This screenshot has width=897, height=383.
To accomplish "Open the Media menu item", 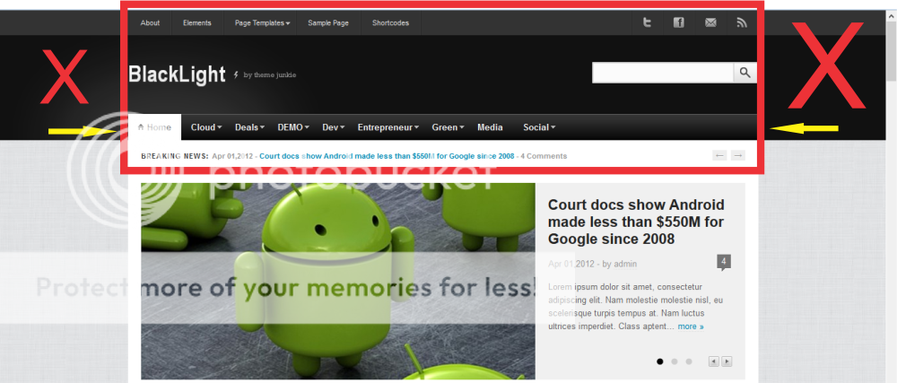I will pos(491,127).
